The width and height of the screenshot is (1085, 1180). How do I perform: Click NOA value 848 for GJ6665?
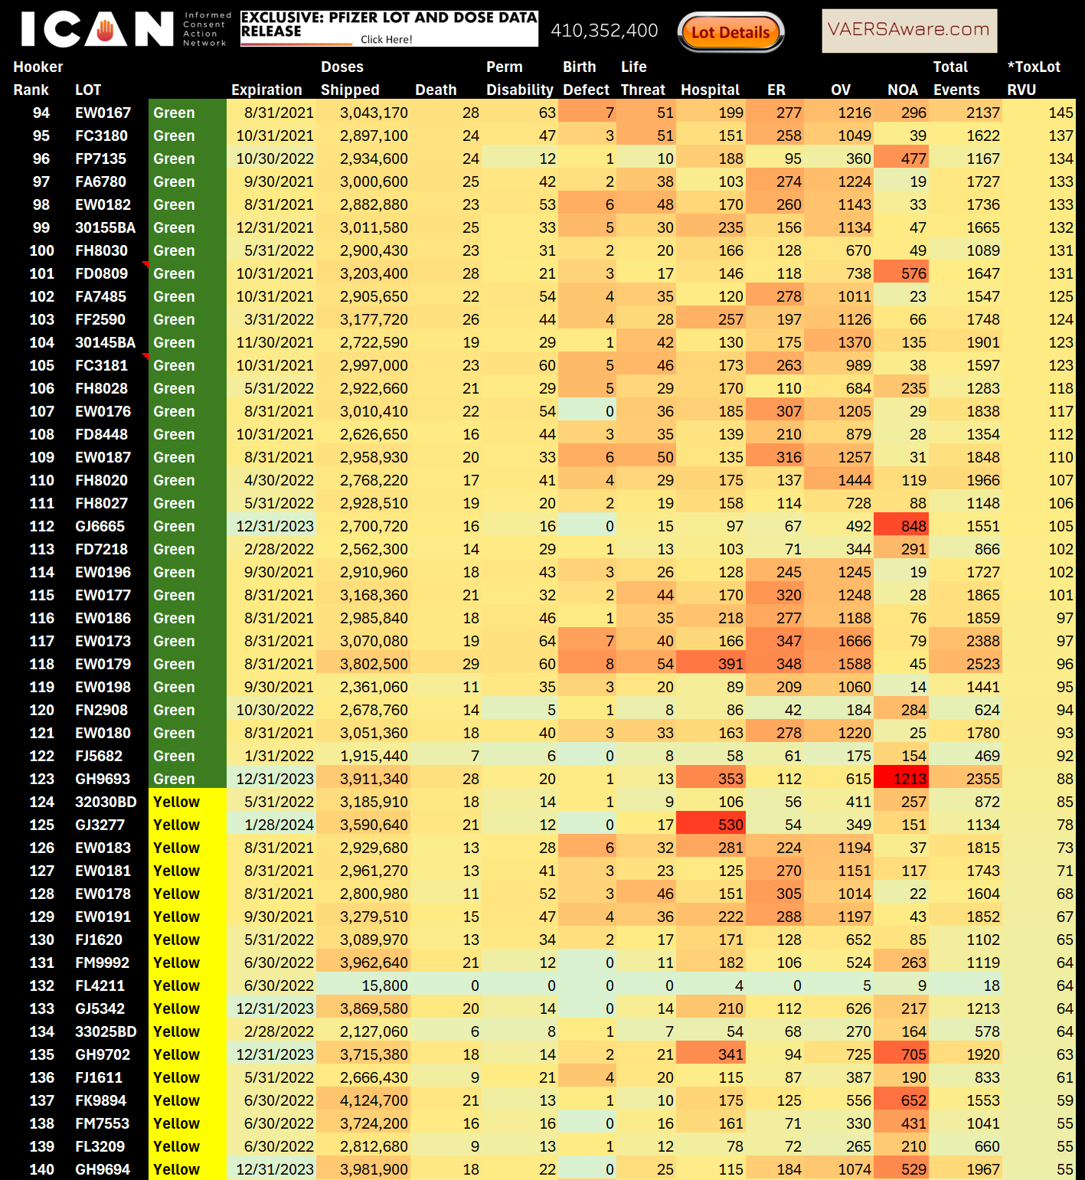point(900,526)
